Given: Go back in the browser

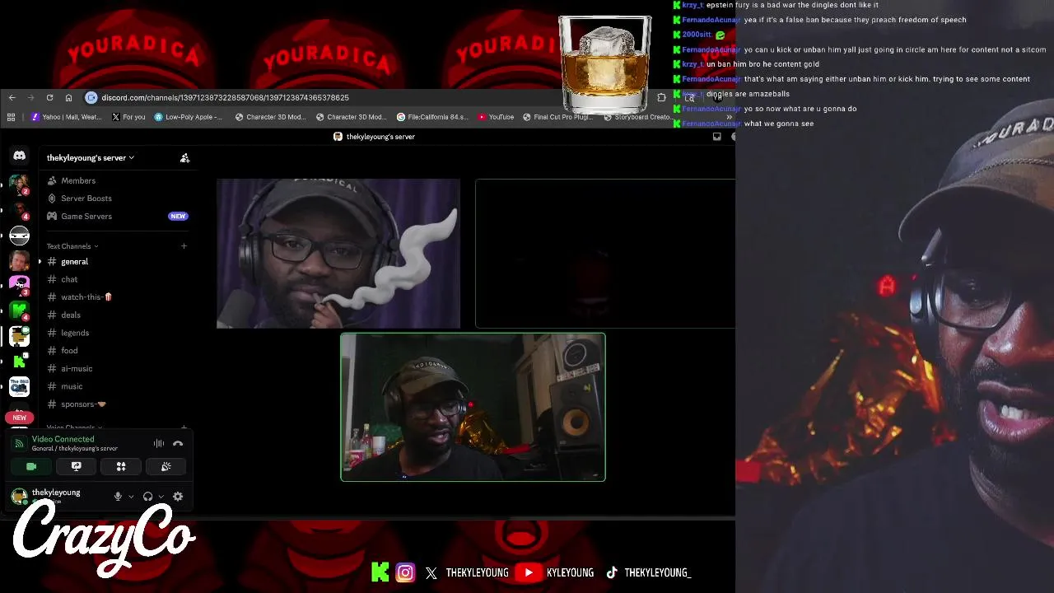Looking at the screenshot, I should pyautogui.click(x=12, y=98).
